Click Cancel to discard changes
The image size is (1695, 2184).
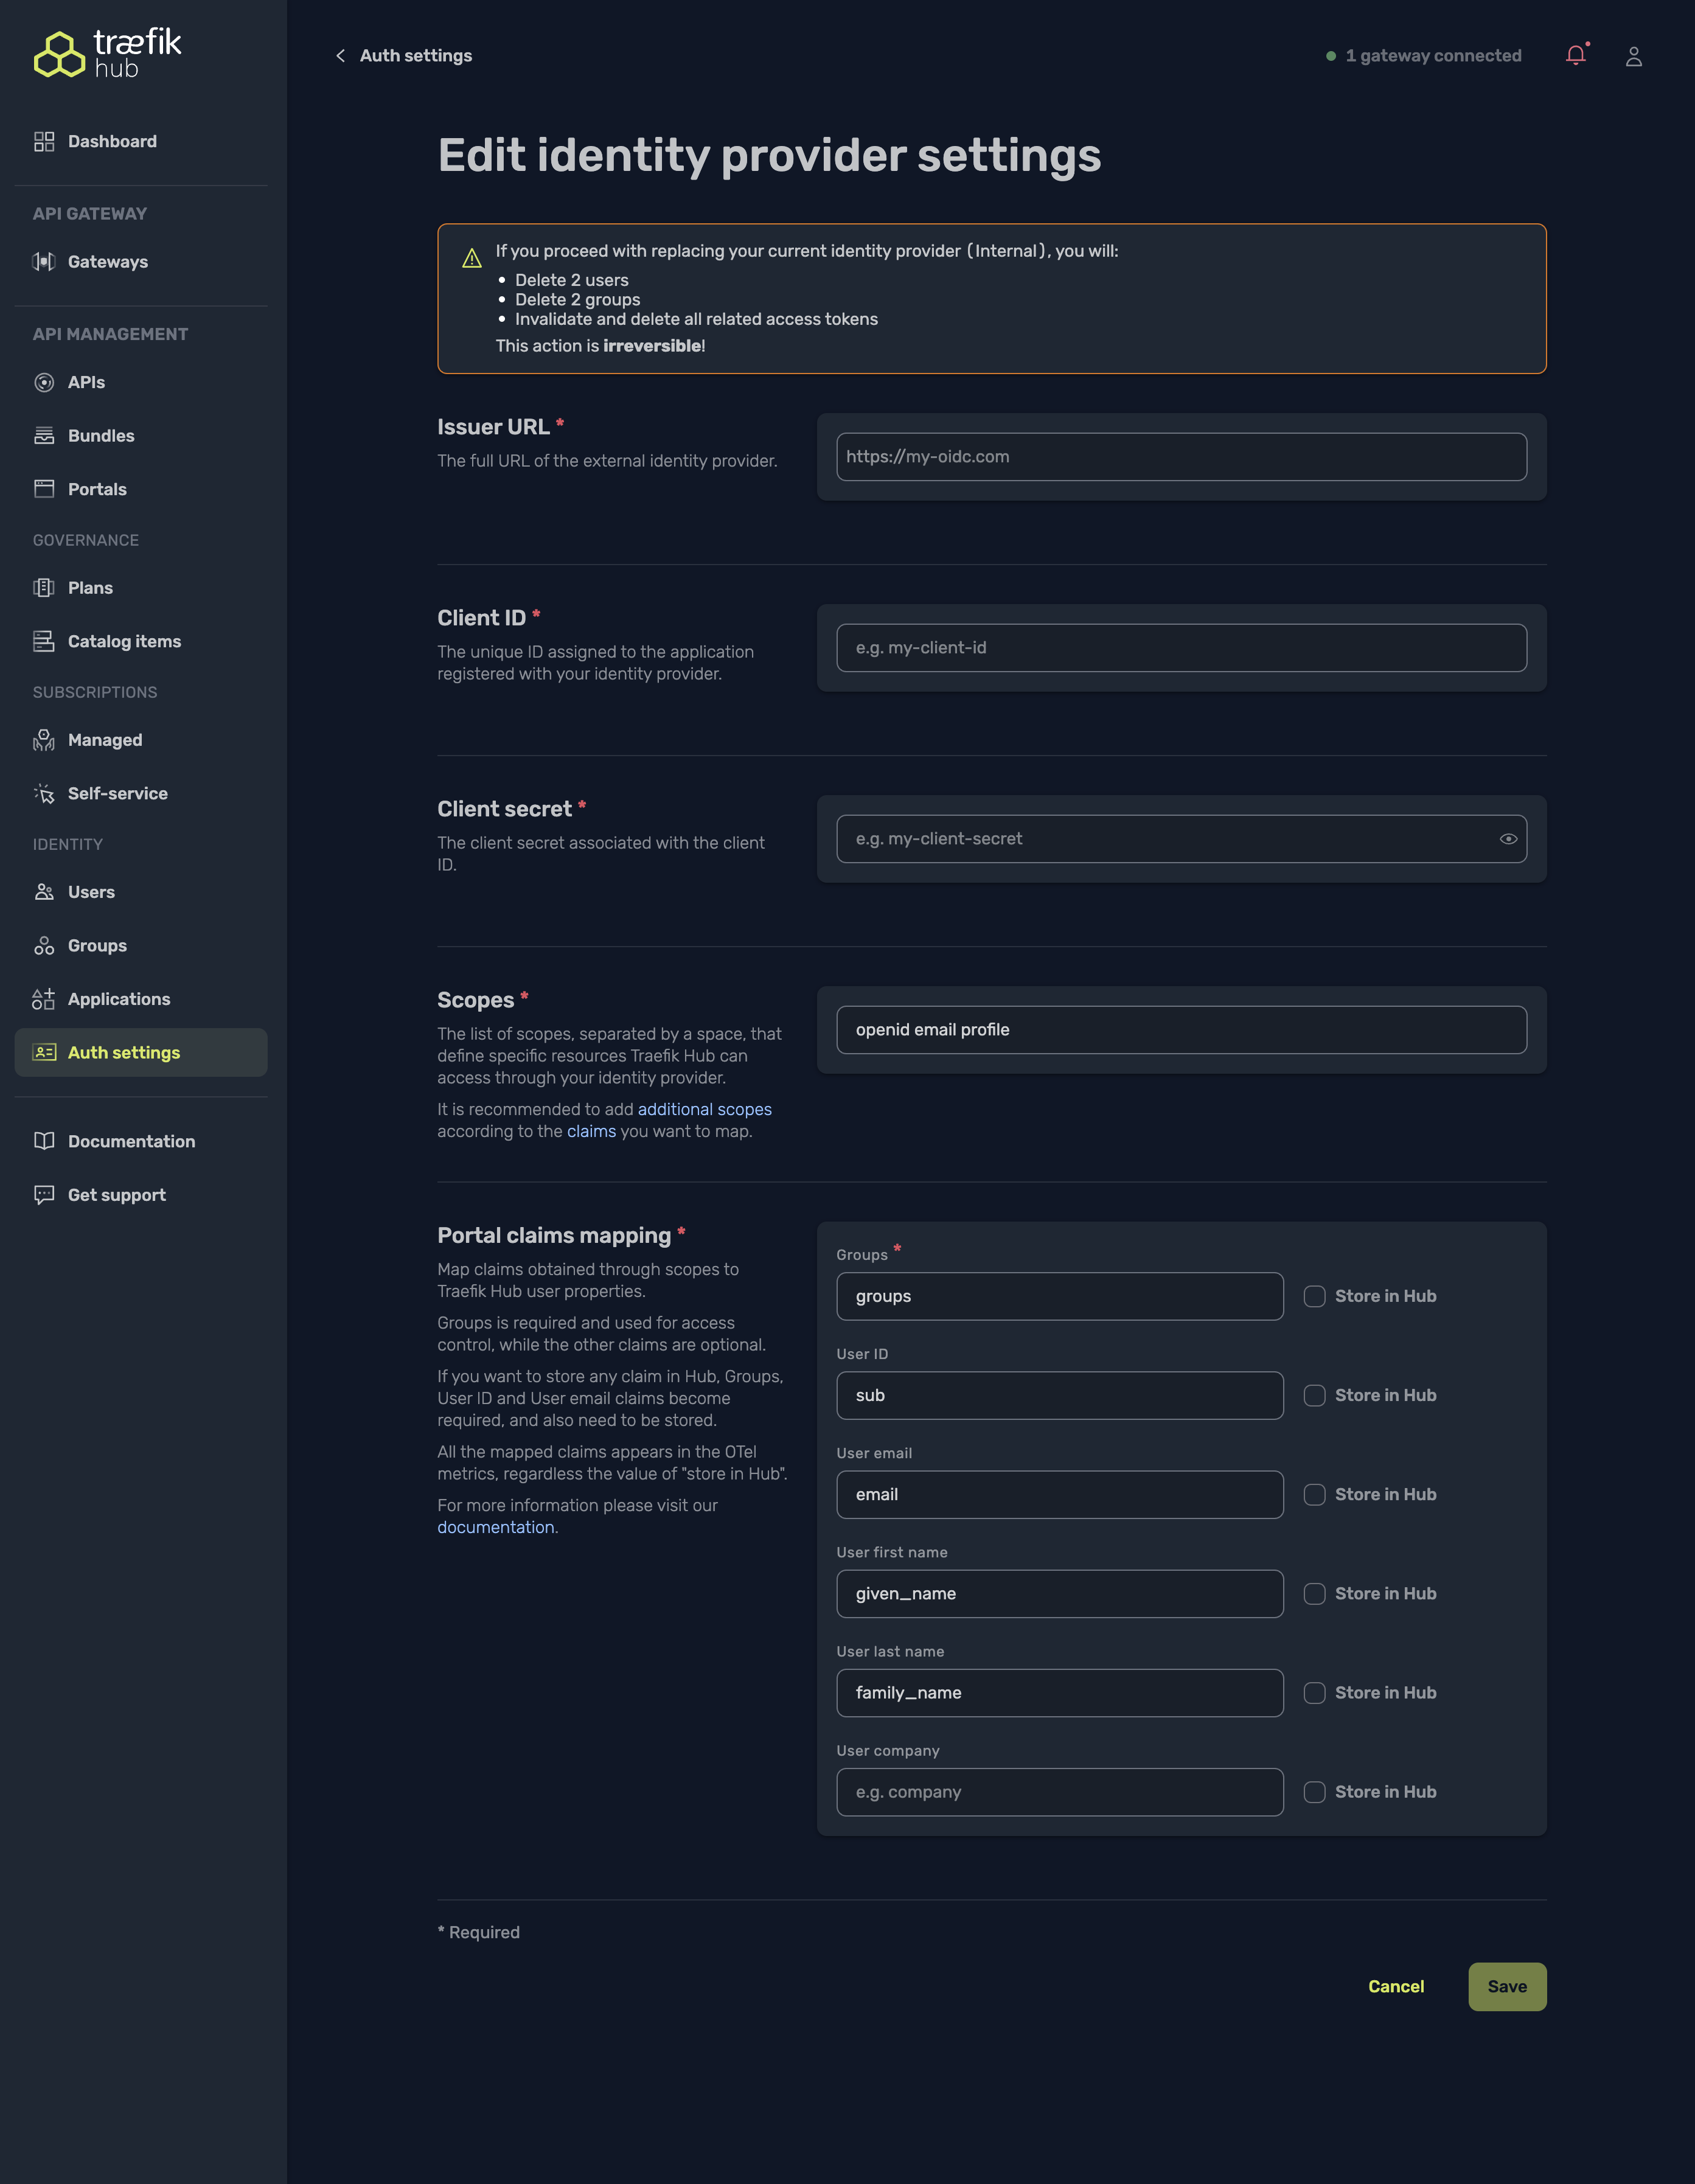click(x=1395, y=1986)
